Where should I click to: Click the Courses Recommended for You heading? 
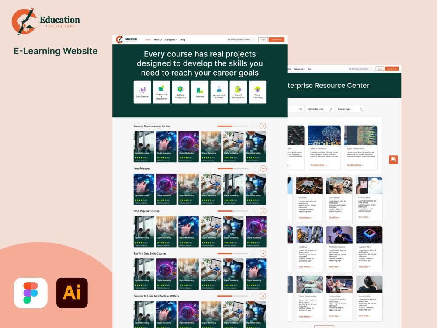[x=152, y=126]
